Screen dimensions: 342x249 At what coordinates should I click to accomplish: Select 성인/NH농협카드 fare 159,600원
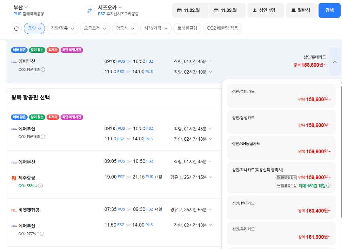tap(281, 148)
